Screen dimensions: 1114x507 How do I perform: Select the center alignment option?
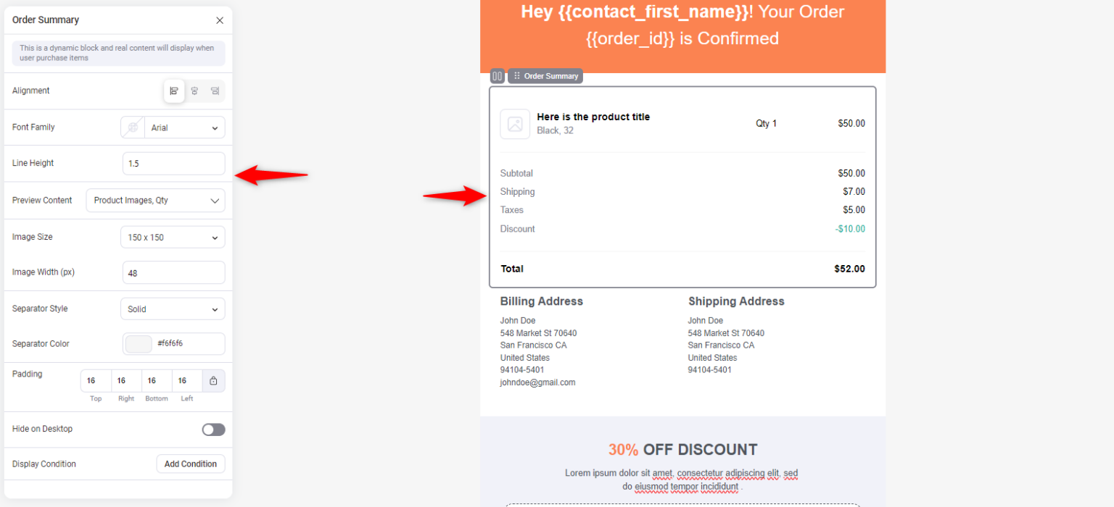[194, 91]
